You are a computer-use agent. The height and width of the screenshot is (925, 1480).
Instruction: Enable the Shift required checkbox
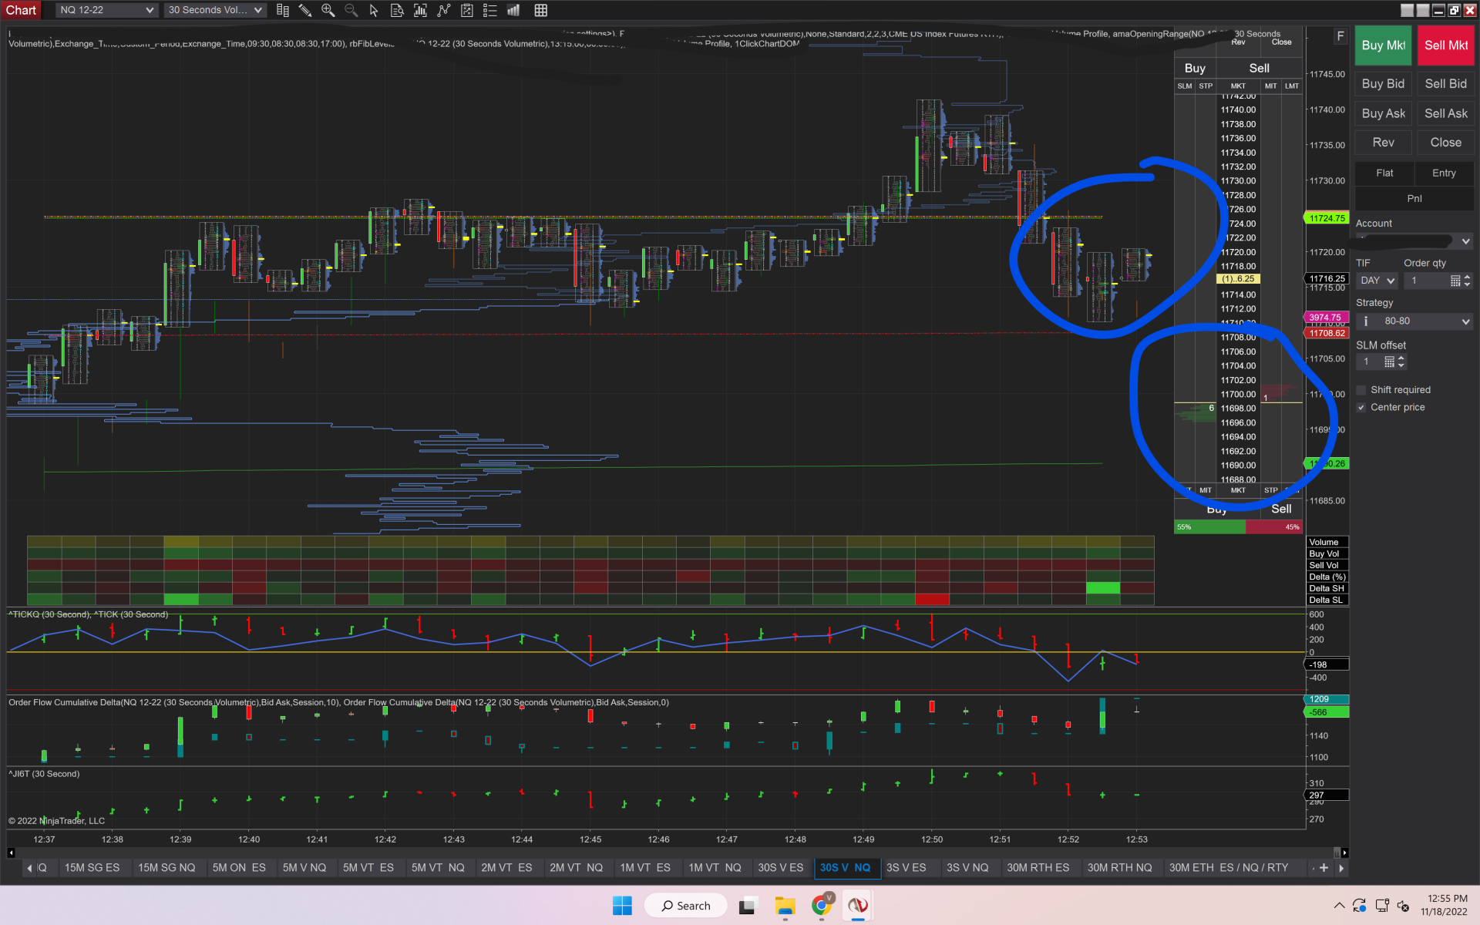1361,390
